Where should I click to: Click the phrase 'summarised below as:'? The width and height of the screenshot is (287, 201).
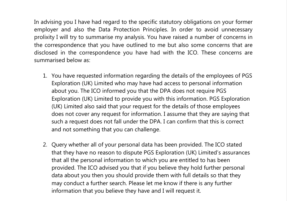tap(62, 60)
